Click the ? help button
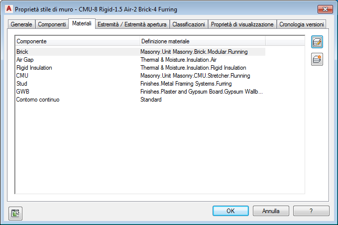 [x=311, y=211]
